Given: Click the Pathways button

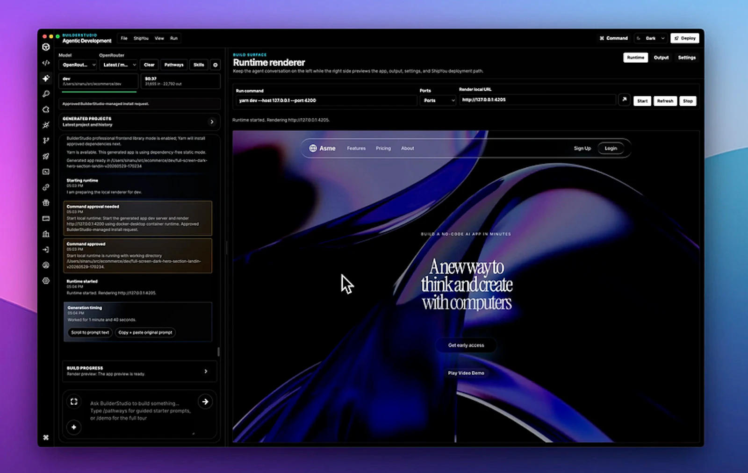Looking at the screenshot, I should pos(174,65).
